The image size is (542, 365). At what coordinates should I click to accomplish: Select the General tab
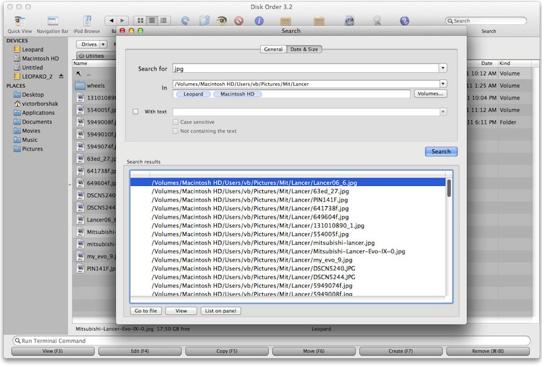click(x=273, y=49)
